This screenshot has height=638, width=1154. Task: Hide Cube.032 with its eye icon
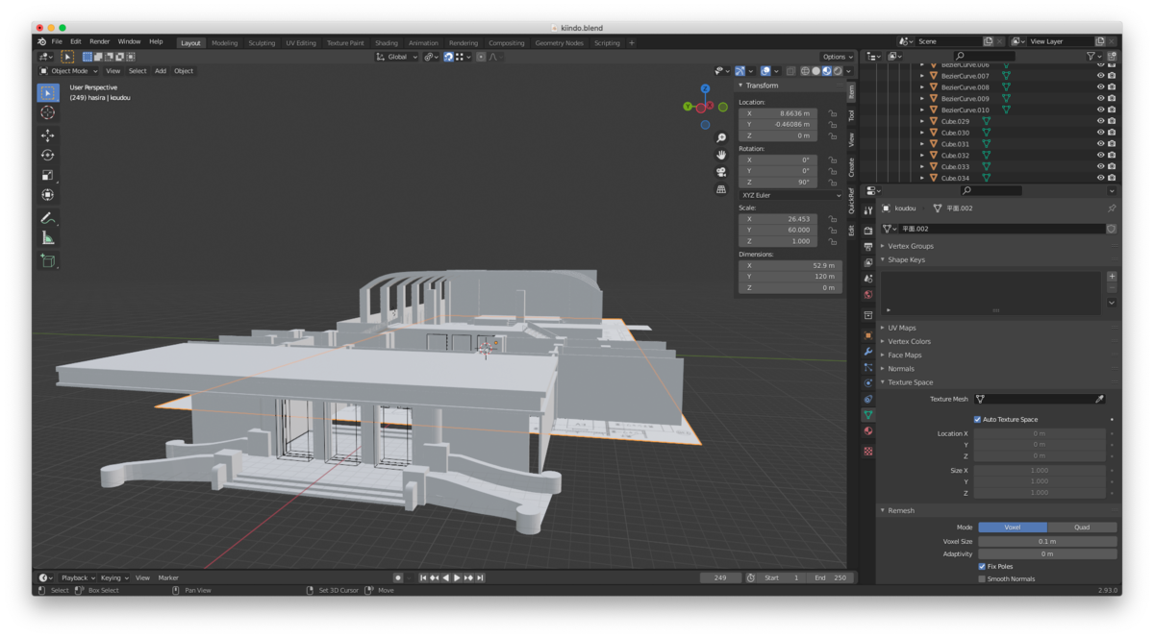(1101, 156)
